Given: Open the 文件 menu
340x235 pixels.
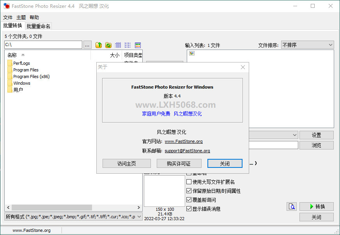Looking at the screenshot, I should coord(8,18).
